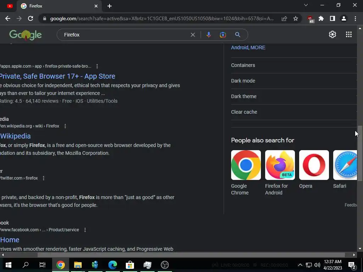Image resolution: width=363 pixels, height=272 pixels.
Task: Open OBS Studio from the taskbar
Action: point(164,265)
